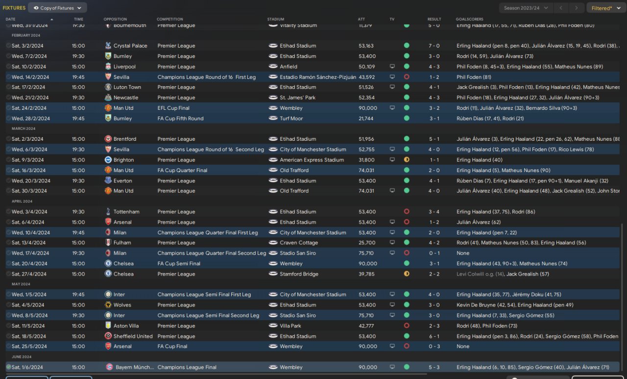Click the Bayern München club badge
Screen dimensions: 627x379
coord(109,367)
